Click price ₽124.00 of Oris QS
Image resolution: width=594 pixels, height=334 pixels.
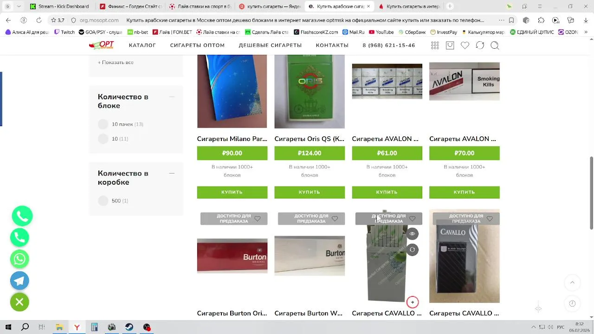pos(310,153)
